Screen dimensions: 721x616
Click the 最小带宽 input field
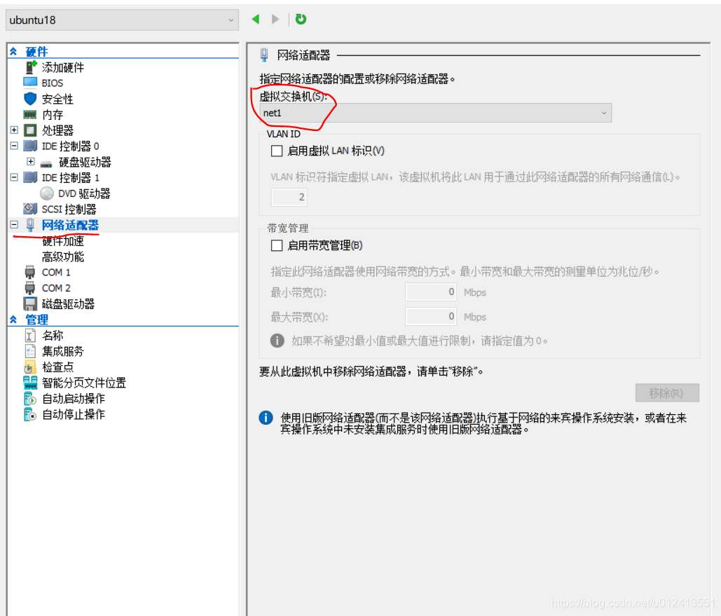tap(431, 292)
